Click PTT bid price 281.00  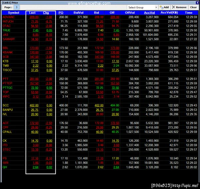point(99,79)
